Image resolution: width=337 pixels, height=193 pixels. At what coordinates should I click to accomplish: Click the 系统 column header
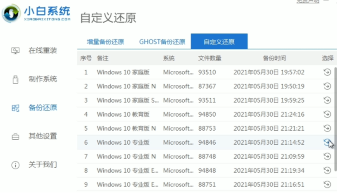(168, 58)
